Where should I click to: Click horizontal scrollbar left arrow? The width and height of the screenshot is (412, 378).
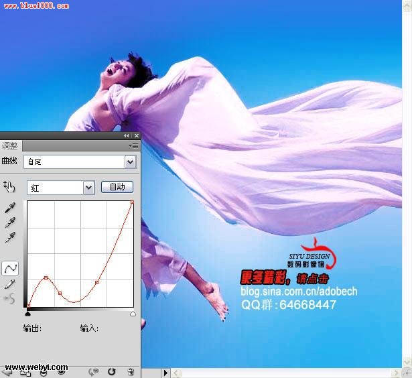tap(176, 373)
